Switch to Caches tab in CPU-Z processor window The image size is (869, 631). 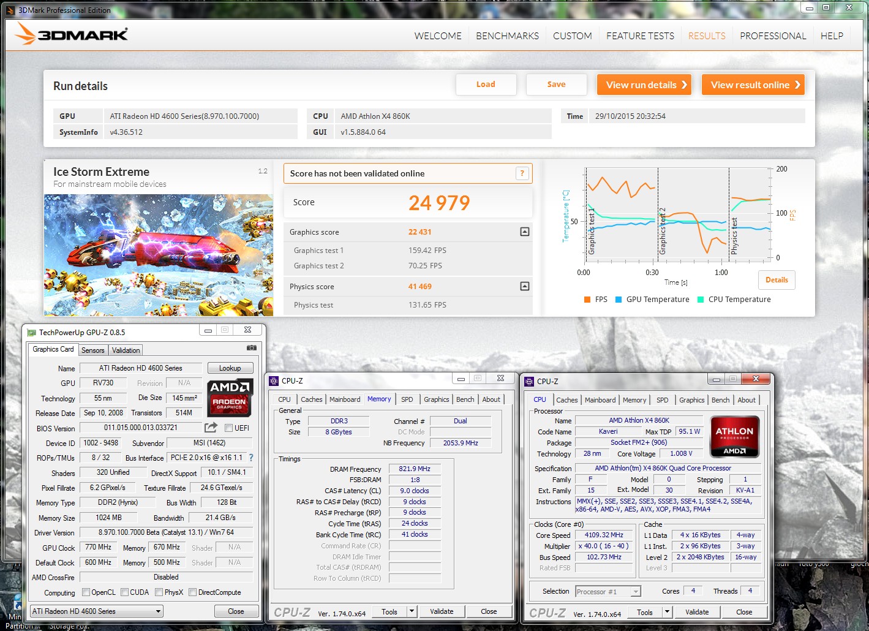[567, 400]
